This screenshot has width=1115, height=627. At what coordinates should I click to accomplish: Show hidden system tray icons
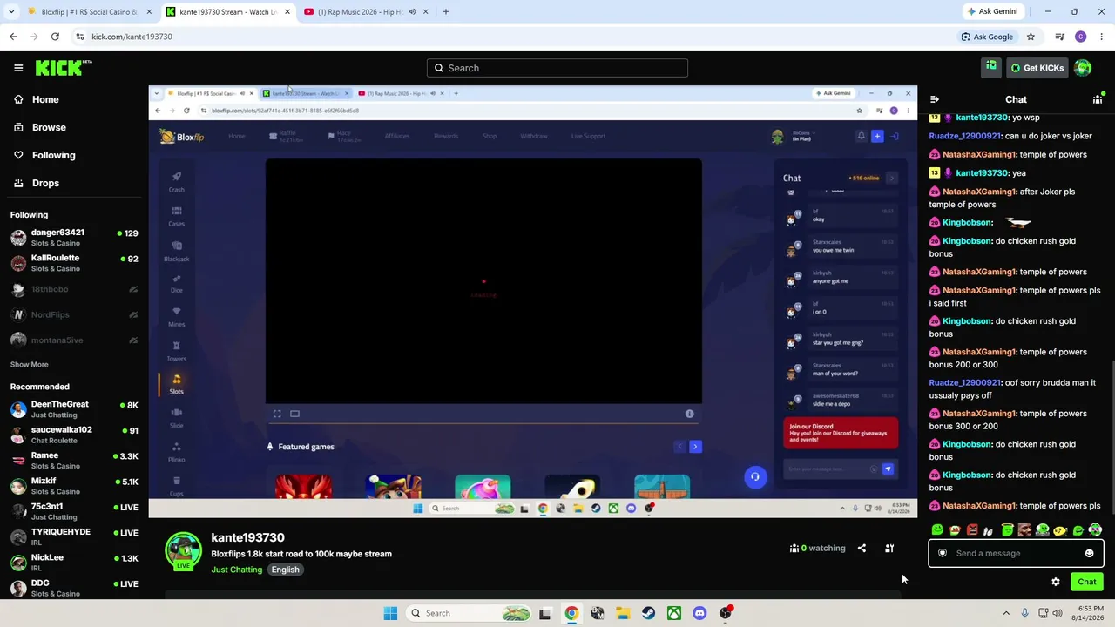click(1006, 613)
